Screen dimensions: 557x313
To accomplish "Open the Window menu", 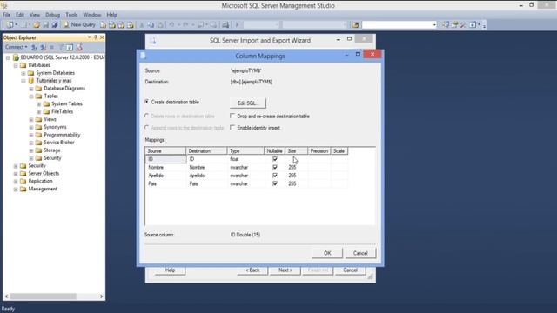I will [92, 15].
